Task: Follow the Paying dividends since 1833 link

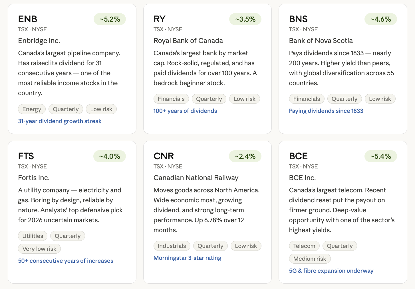Action: tap(326, 111)
